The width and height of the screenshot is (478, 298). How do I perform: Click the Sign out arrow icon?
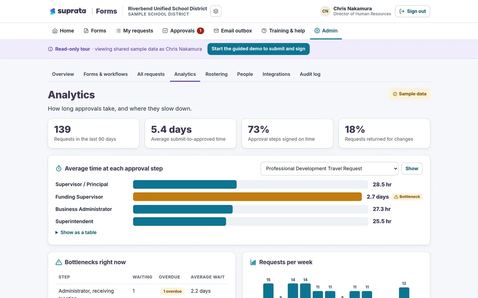pos(402,11)
